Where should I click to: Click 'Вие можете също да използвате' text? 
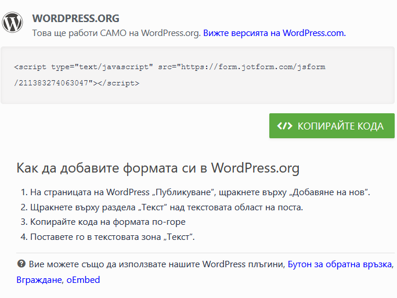157,264
